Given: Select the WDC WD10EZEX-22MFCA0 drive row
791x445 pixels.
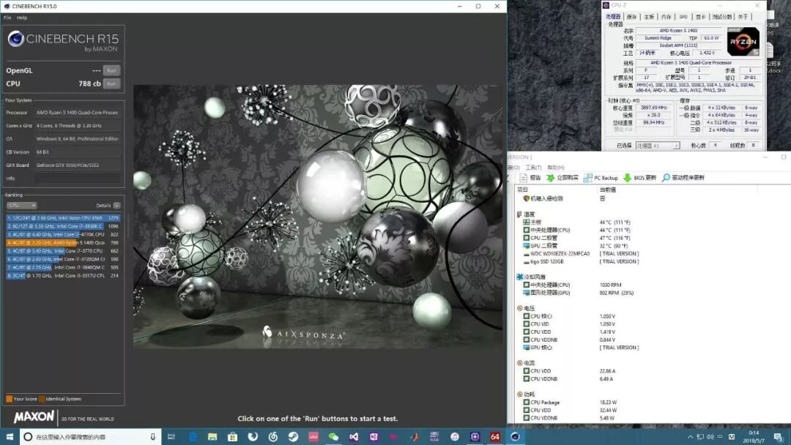Looking at the screenshot, I should pyautogui.click(x=580, y=254).
